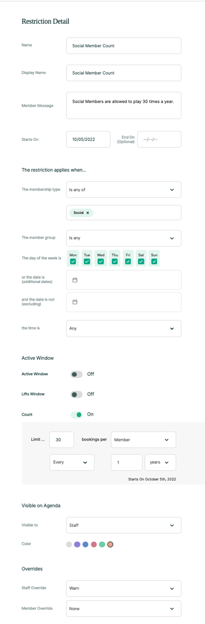
Task: Turn on the Active Window toggle
Action: click(x=77, y=374)
